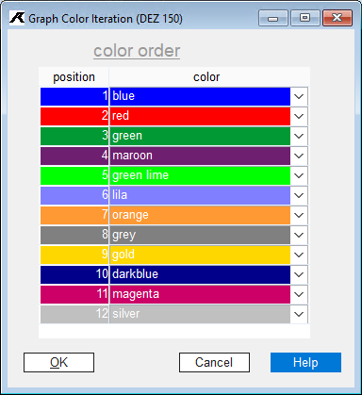Cancel the color iteration dialog
Screen dimensions: 362x395
214,362
